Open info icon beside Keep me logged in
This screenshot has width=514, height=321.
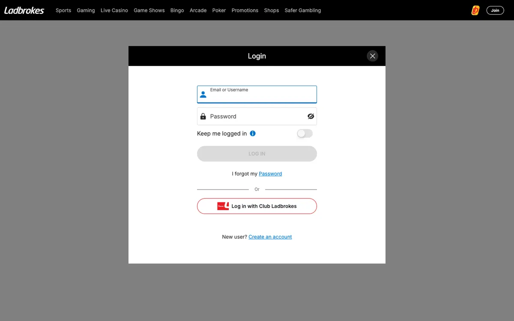[x=253, y=134]
